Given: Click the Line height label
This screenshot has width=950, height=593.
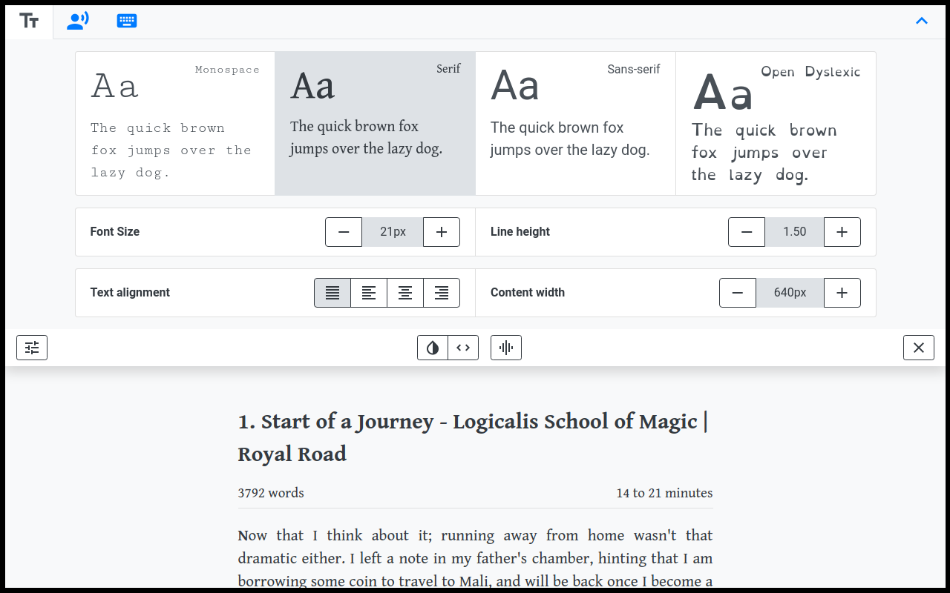Looking at the screenshot, I should tap(520, 232).
